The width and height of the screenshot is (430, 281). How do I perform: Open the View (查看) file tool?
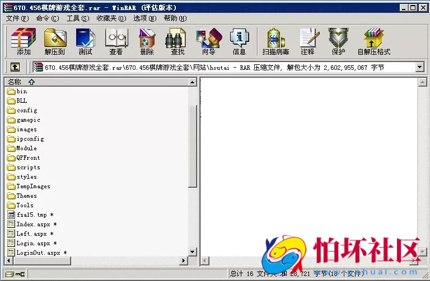(x=116, y=42)
